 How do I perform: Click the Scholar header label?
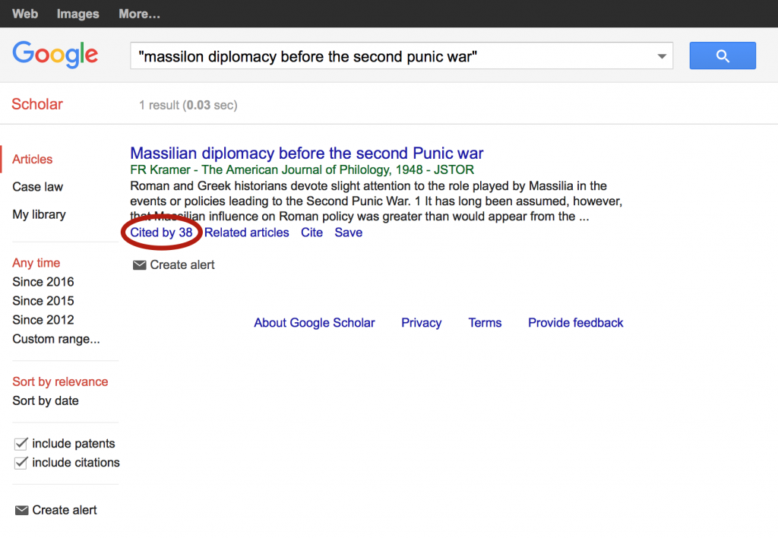(36, 104)
